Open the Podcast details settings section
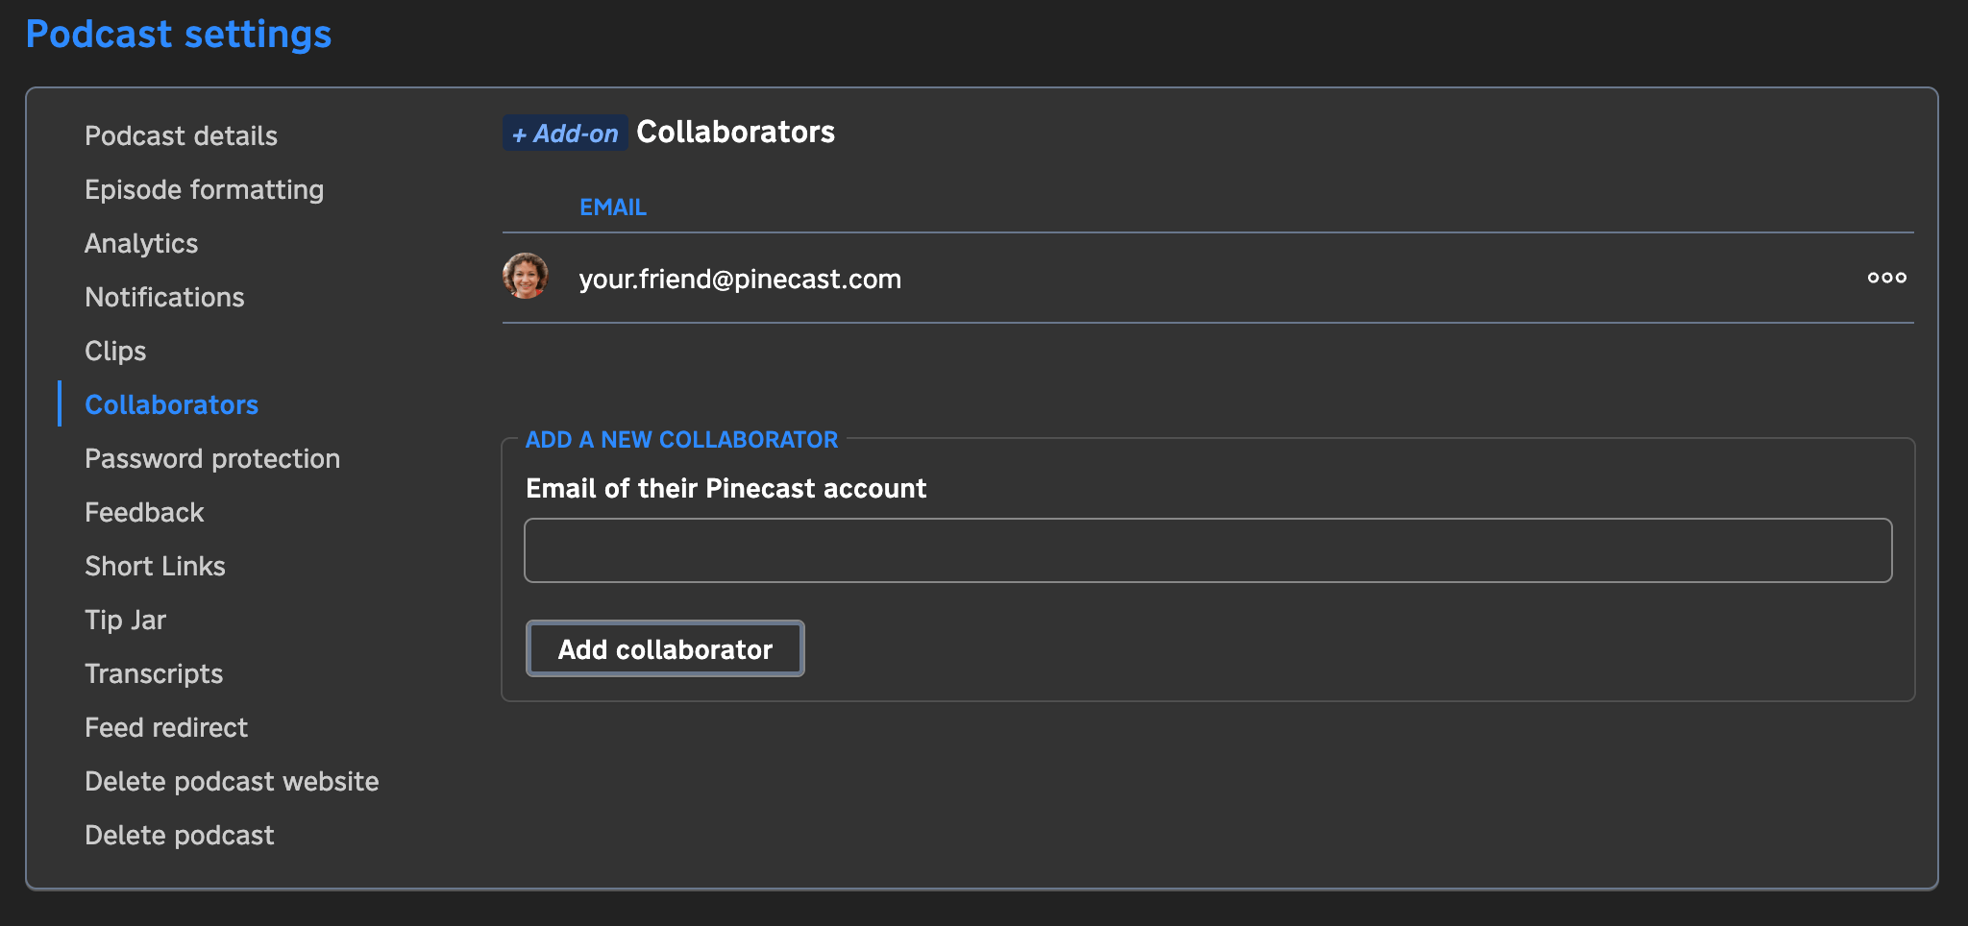The height and width of the screenshot is (926, 1968). pyautogui.click(x=181, y=135)
